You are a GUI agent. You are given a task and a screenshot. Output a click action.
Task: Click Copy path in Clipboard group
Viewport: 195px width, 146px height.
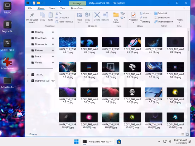[62, 17]
